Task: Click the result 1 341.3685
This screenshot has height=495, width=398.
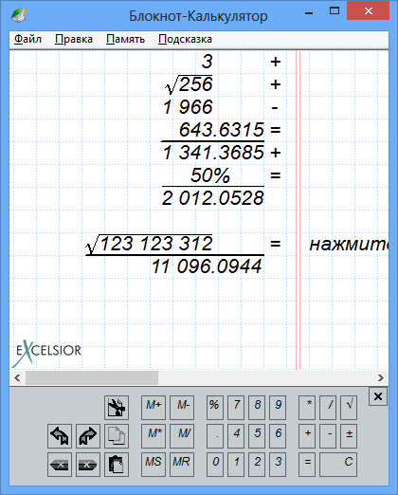Action: [213, 153]
